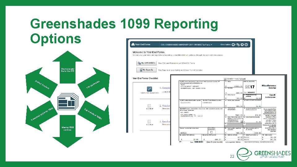Click the log out arrow icon

[234, 45]
